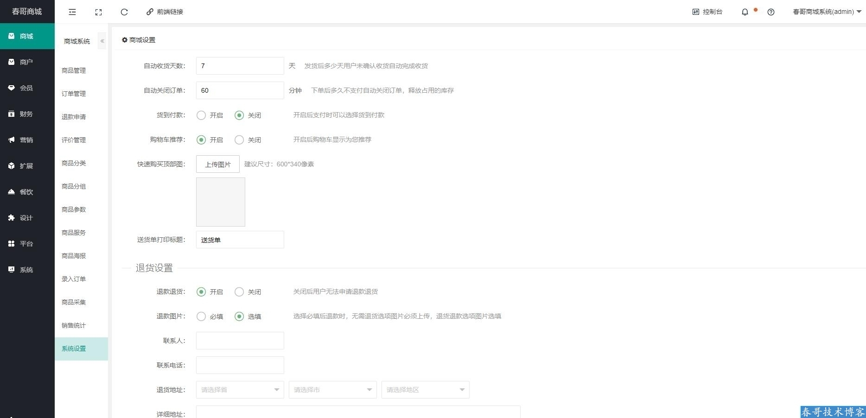The height and width of the screenshot is (418, 866).
Task: Set 退款图片 to 必填
Action: [x=201, y=317]
